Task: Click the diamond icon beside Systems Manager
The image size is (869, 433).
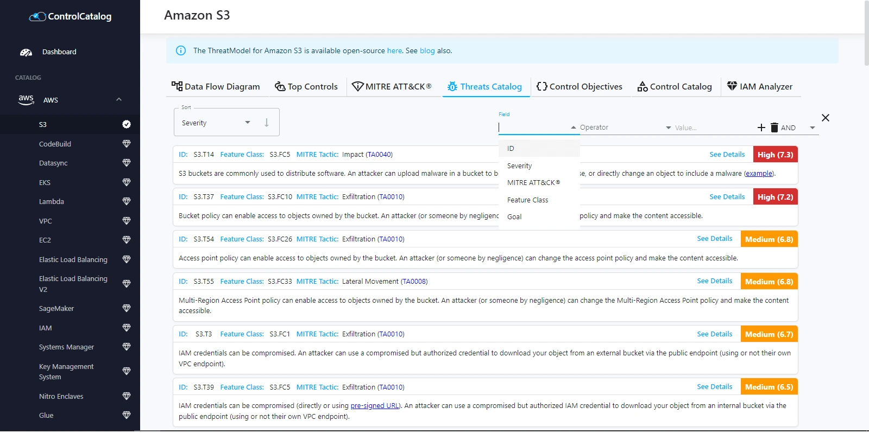Action: 127,347
